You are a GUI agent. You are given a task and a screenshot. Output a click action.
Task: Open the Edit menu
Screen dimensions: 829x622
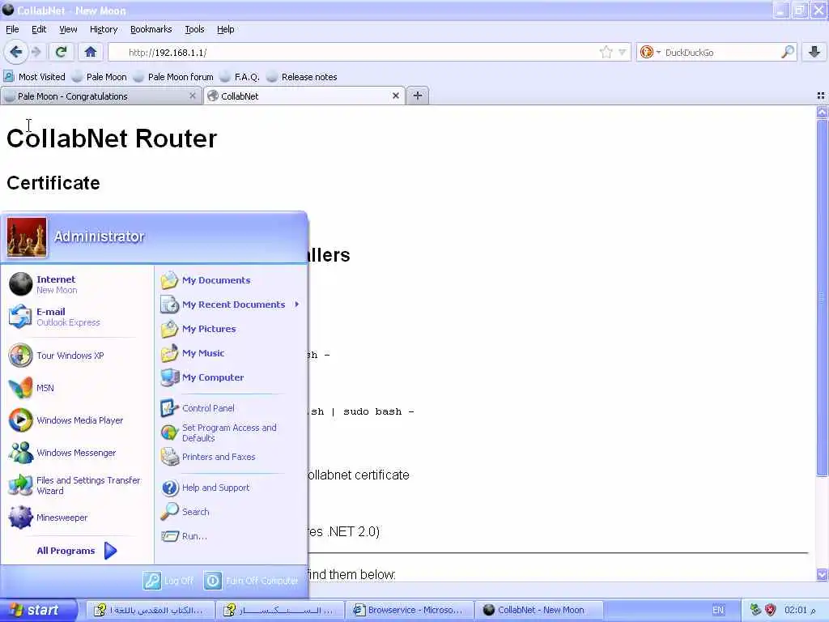click(x=39, y=29)
